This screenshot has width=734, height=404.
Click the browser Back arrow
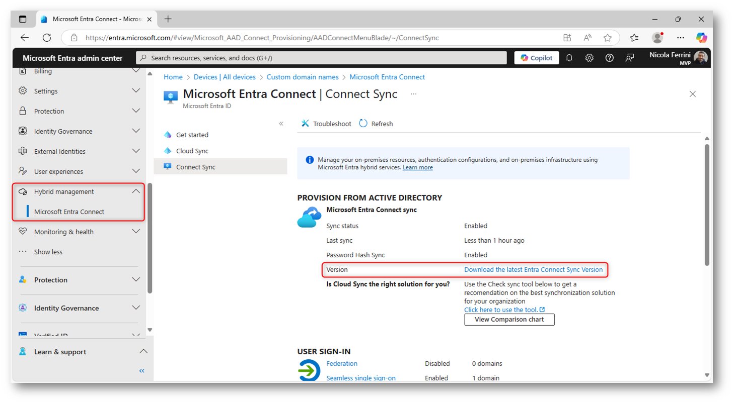(x=24, y=38)
